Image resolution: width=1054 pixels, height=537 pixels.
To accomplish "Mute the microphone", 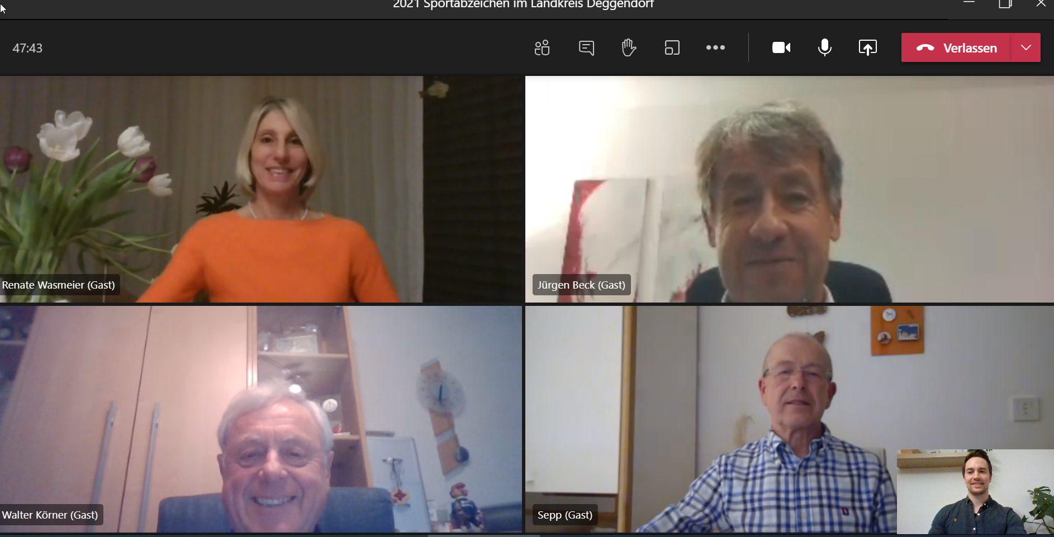I will click(824, 48).
